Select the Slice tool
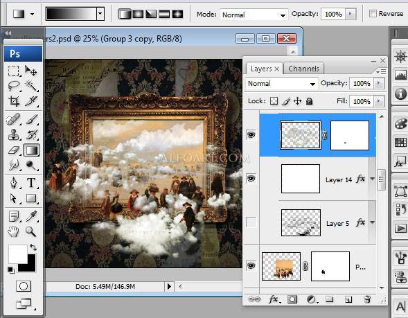The image size is (408, 318). pyautogui.click(x=31, y=101)
